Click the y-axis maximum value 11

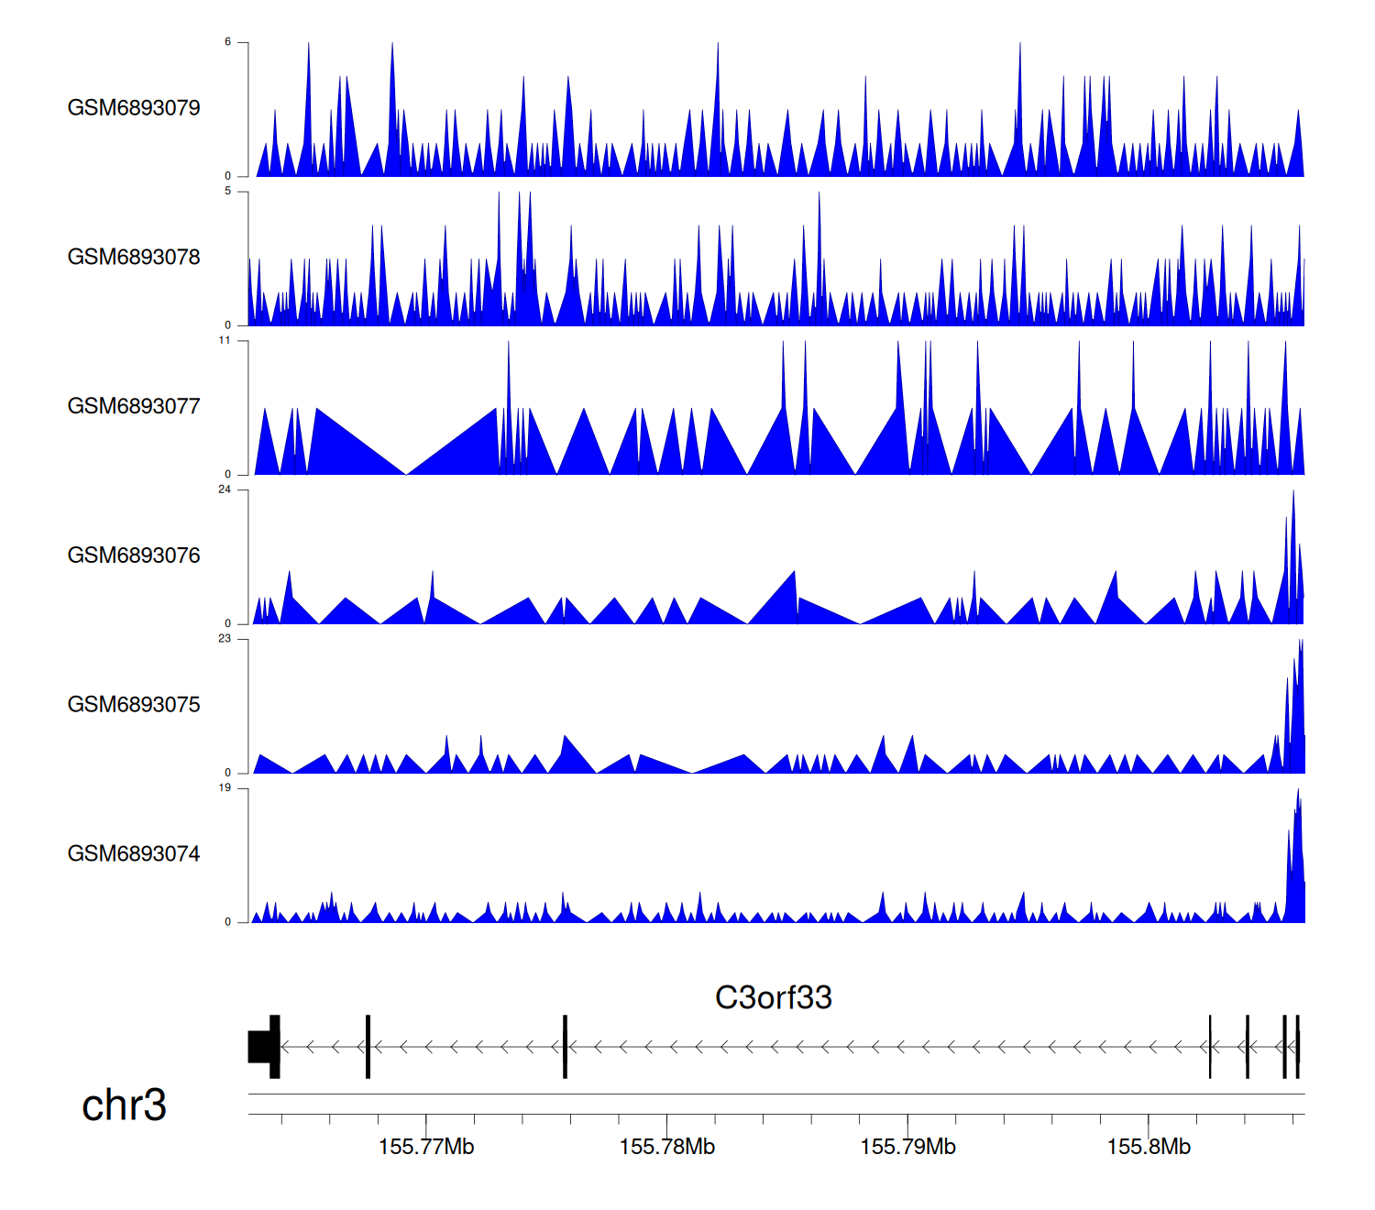click(225, 340)
